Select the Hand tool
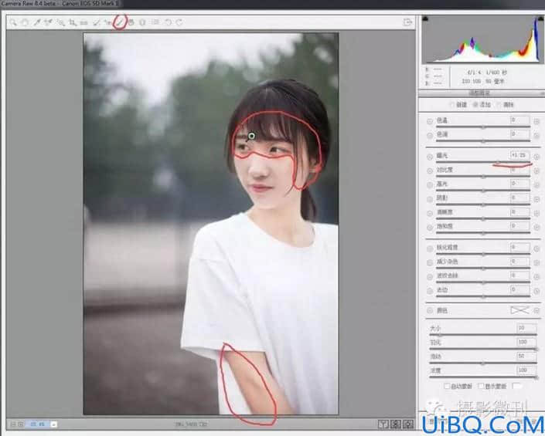 [x=25, y=22]
